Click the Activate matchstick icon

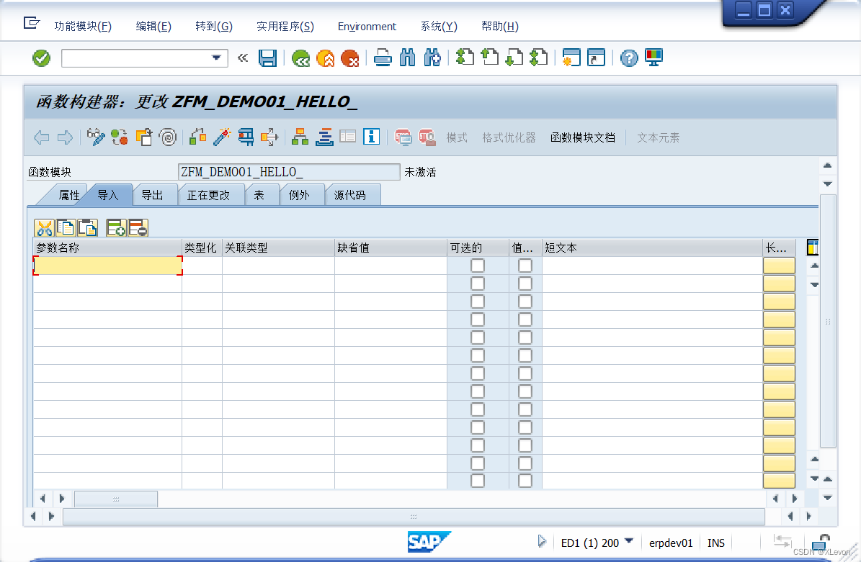(x=222, y=137)
